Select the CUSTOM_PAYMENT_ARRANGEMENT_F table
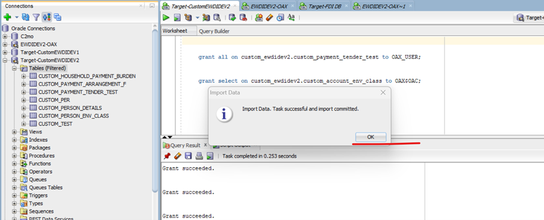 (x=82, y=84)
